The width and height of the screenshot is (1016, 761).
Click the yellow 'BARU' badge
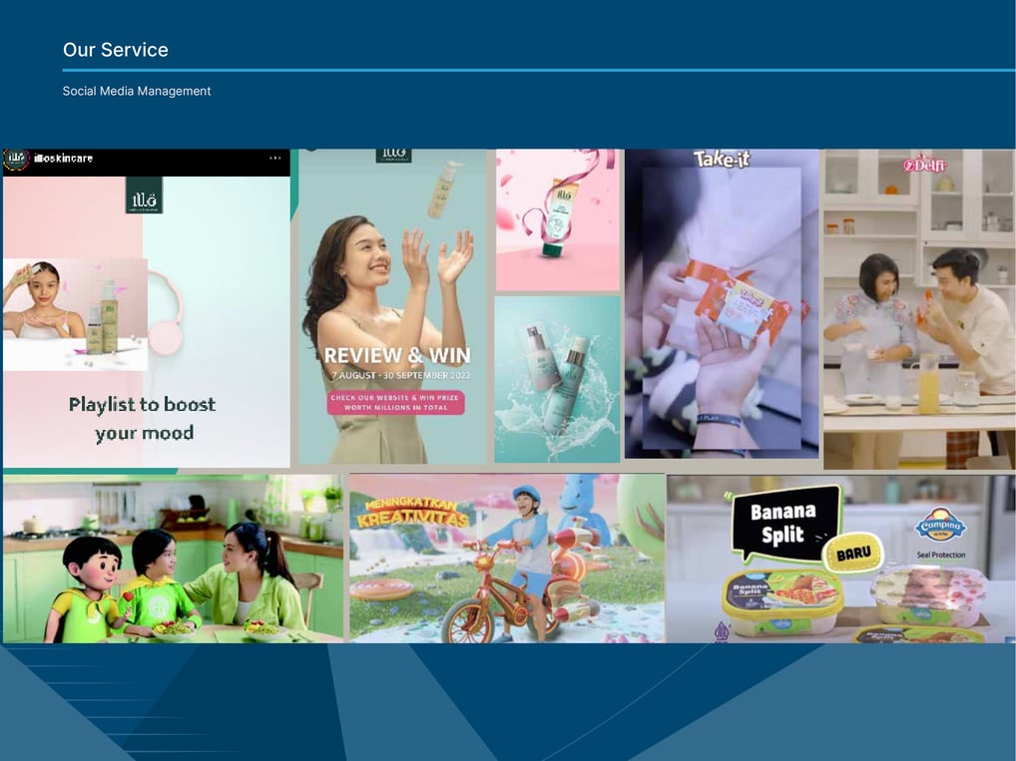(853, 553)
